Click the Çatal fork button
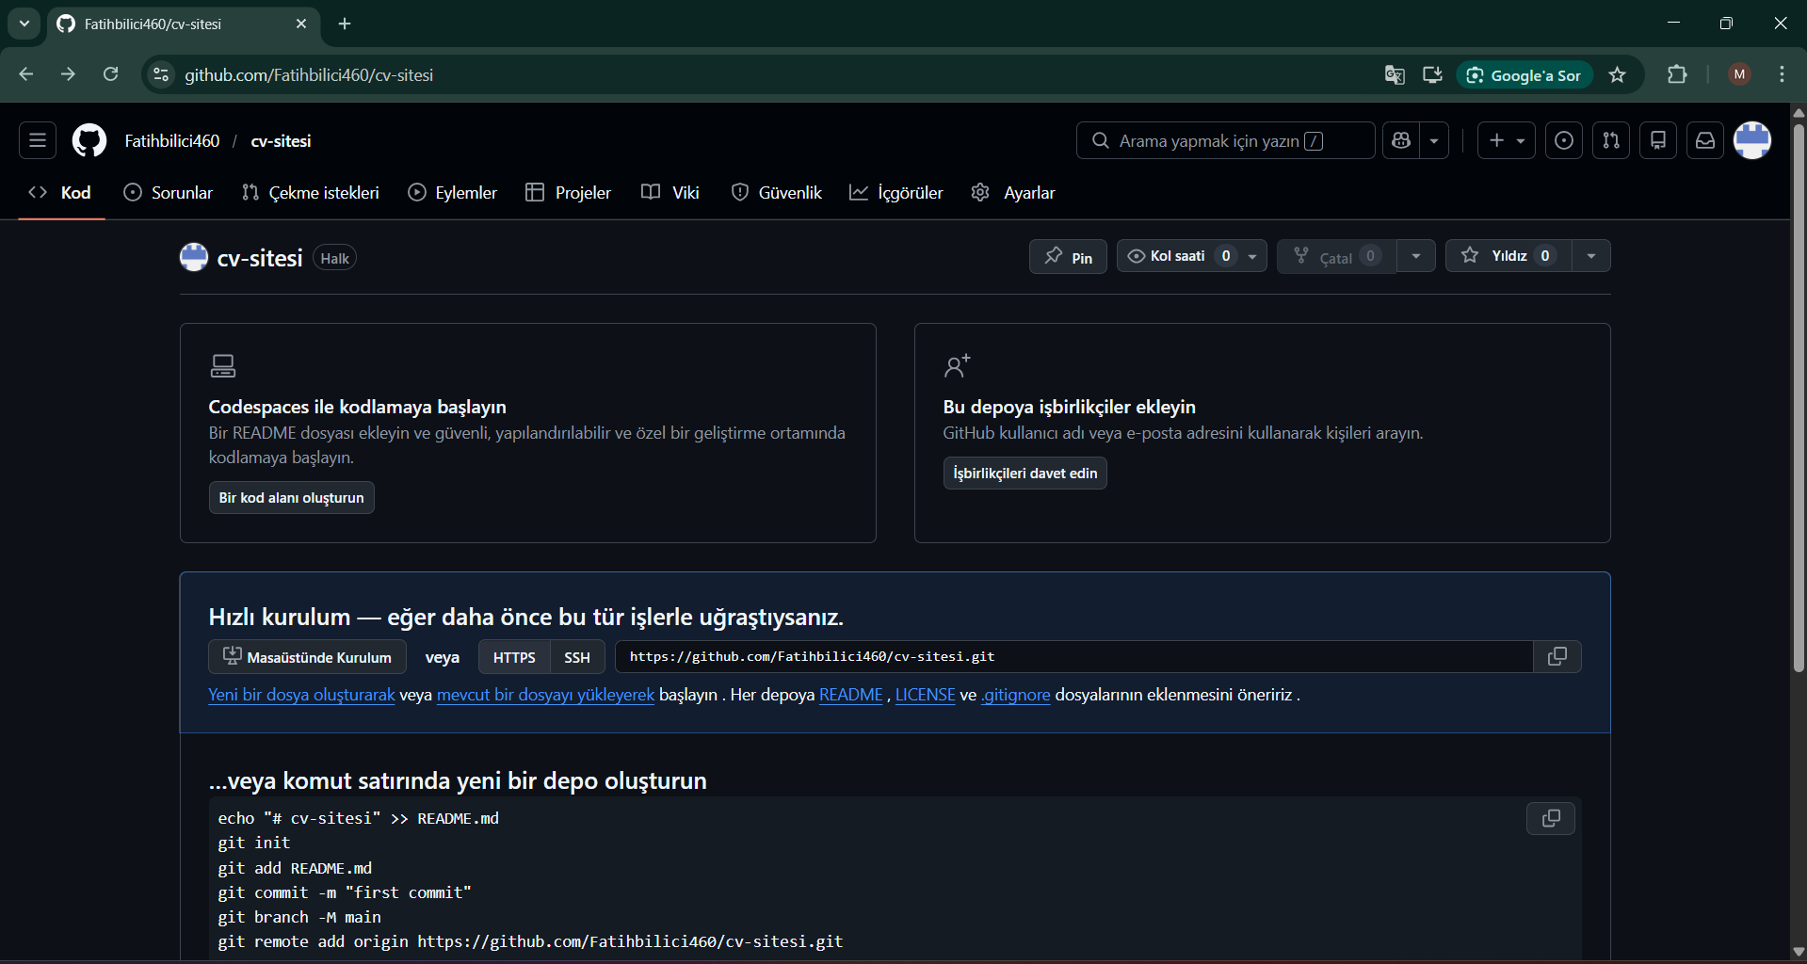The height and width of the screenshot is (964, 1807). click(x=1337, y=256)
